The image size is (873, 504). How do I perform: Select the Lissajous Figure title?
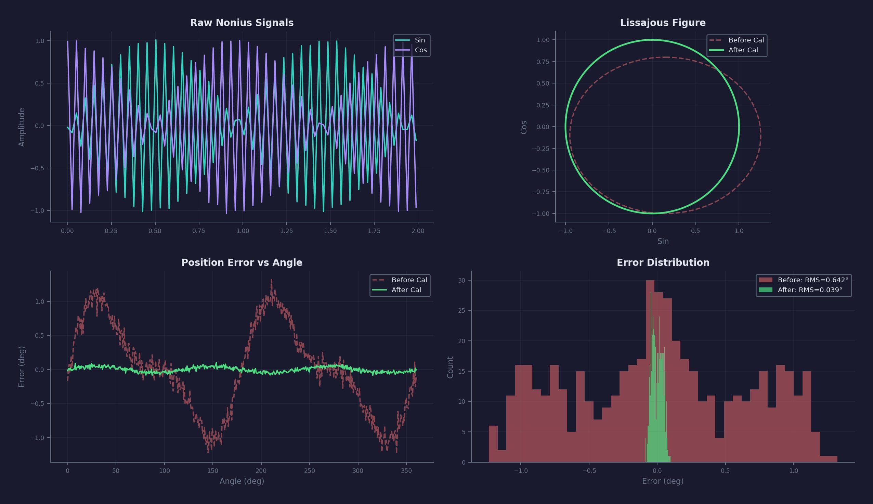click(662, 23)
